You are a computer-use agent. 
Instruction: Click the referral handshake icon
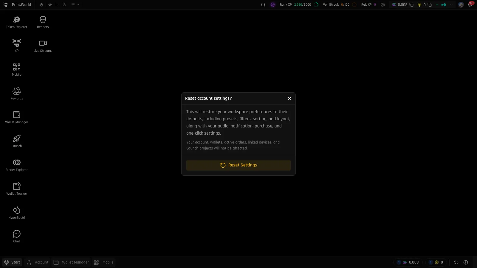(383, 5)
